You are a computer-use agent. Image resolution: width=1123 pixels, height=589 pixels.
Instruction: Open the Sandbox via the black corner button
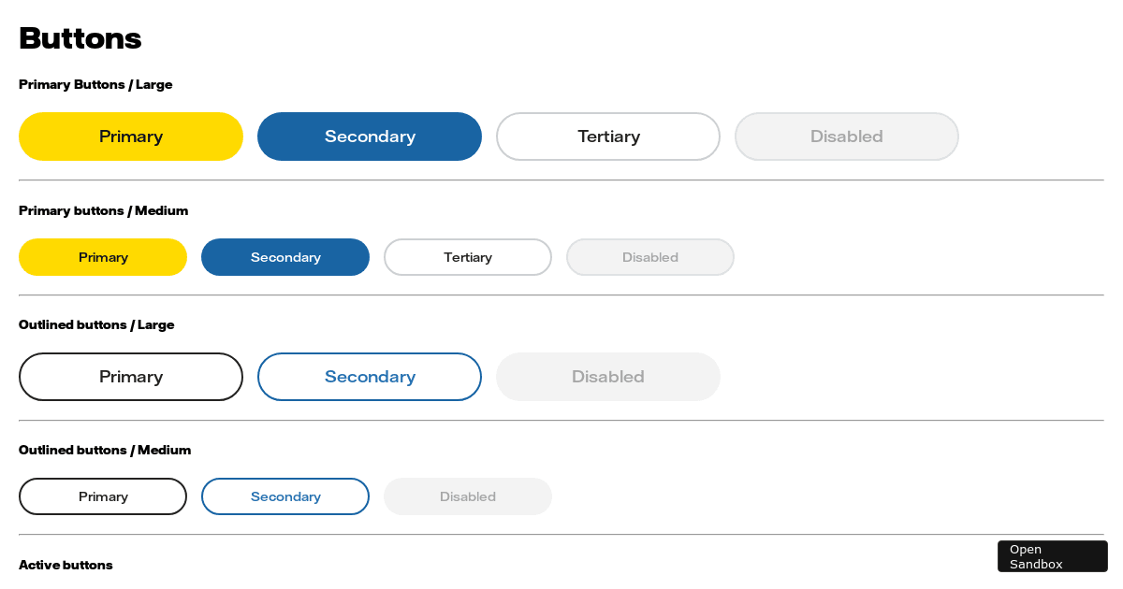(x=1052, y=556)
